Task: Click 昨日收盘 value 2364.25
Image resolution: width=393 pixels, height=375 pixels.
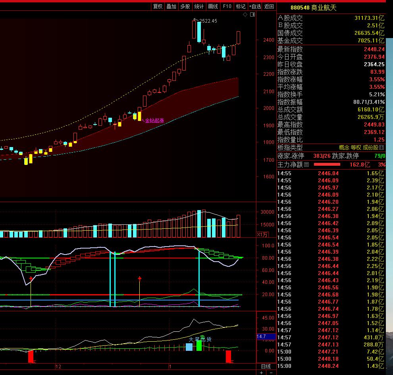Action: 374,64
